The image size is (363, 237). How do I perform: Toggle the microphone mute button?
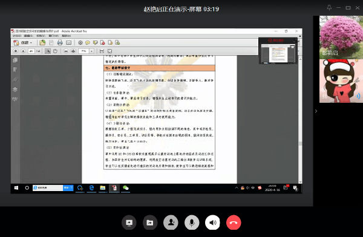[x=192, y=222]
